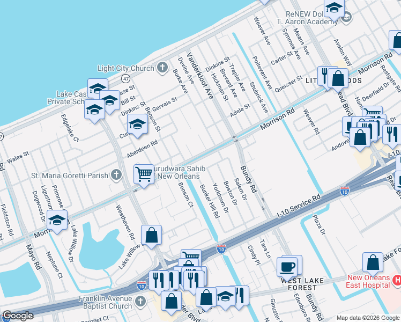Click the restaurant marker at Little Woods
This screenshot has height=322, width=401.
coord(323,77)
